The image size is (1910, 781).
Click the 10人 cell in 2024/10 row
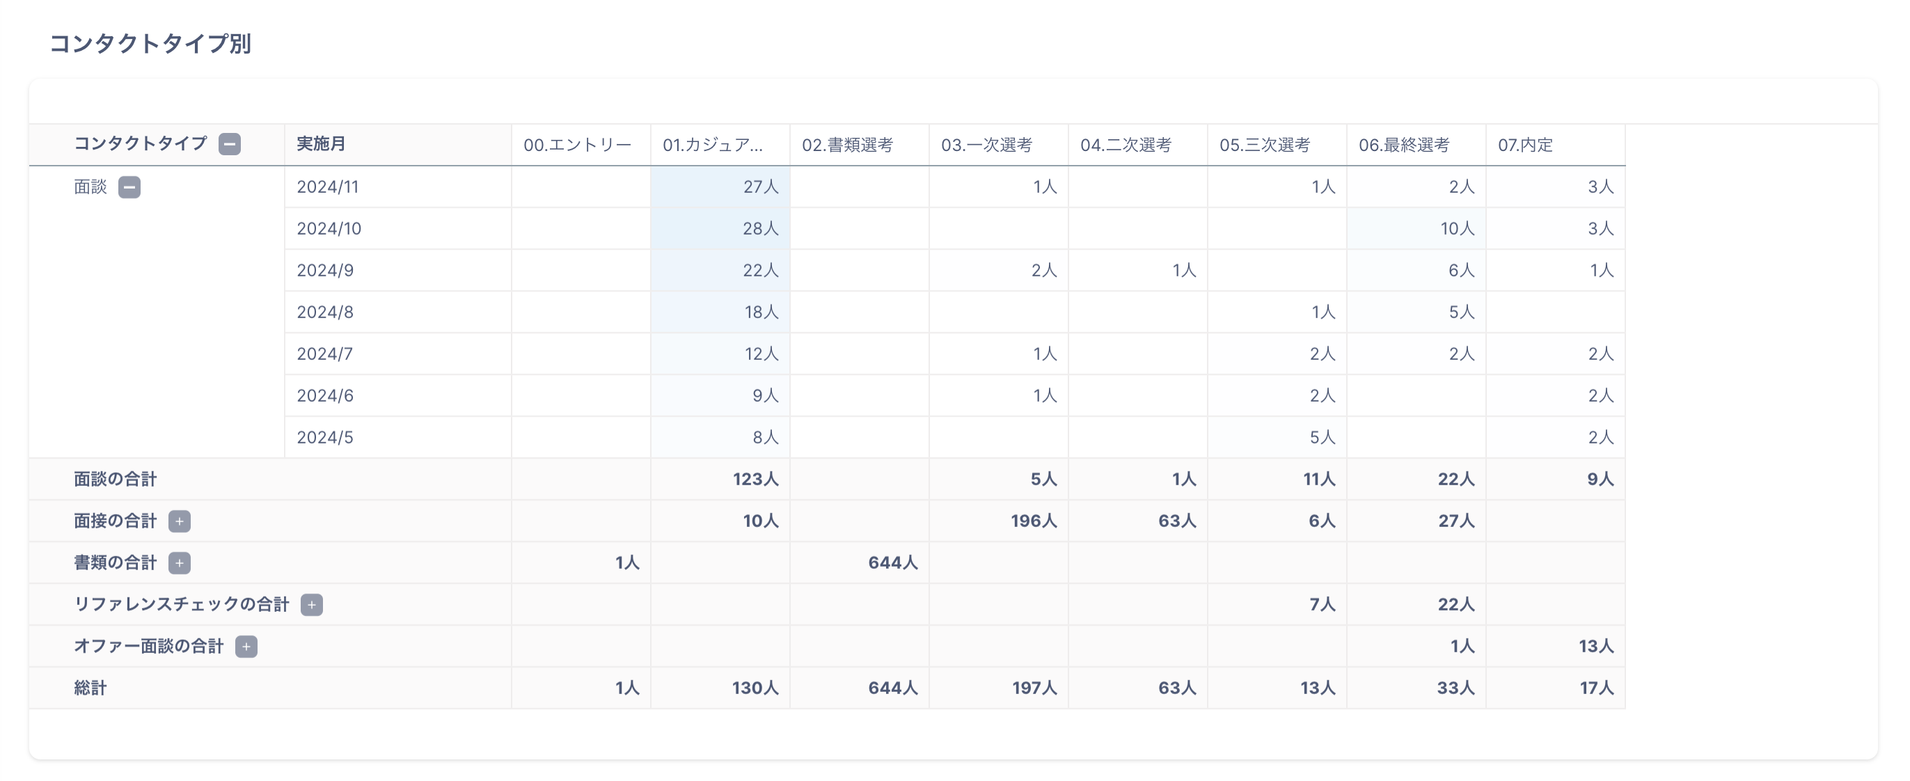(1456, 228)
